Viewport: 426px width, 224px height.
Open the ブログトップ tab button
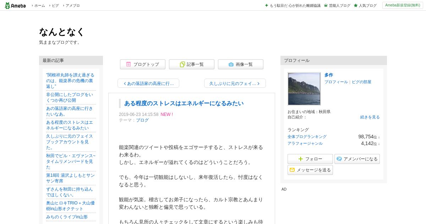tap(143, 64)
